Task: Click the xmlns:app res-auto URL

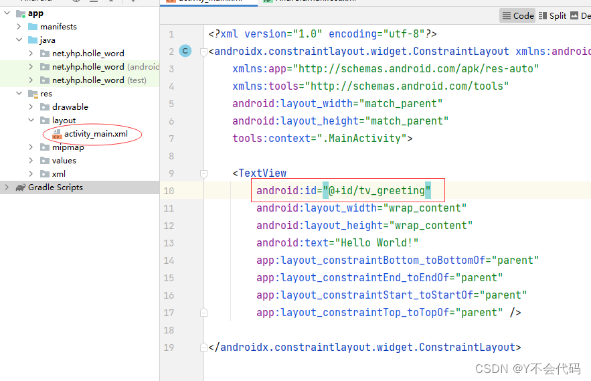Action: [x=416, y=69]
